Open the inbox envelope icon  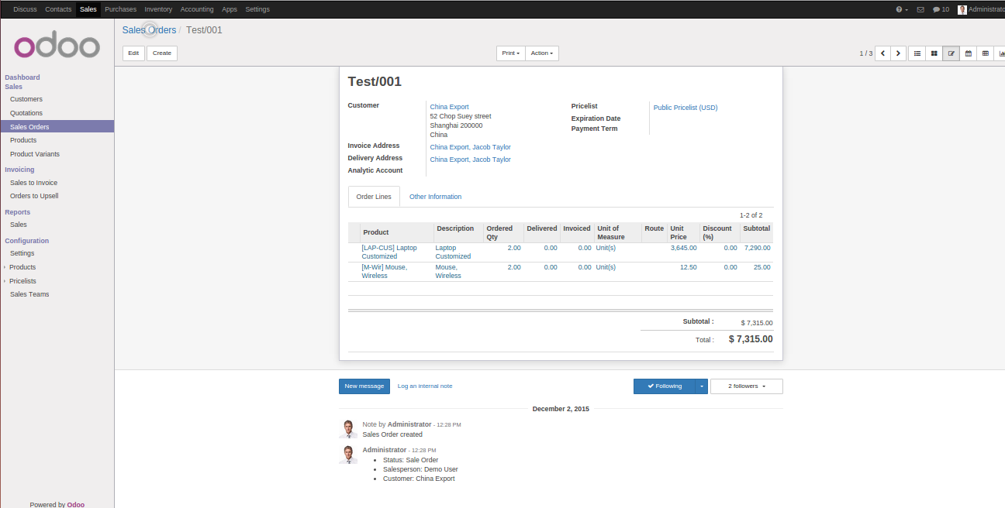pyautogui.click(x=920, y=9)
